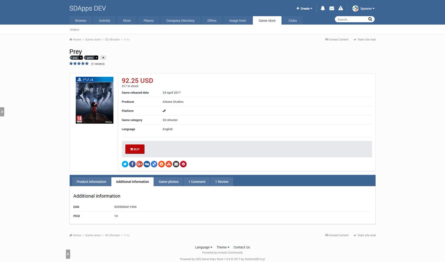Viewport: 445px width, 262px height.
Task: Focus the Search input field
Action: pos(351,19)
